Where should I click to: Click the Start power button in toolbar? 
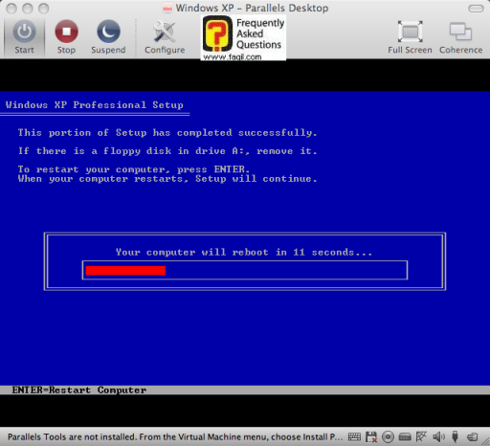coord(24,37)
